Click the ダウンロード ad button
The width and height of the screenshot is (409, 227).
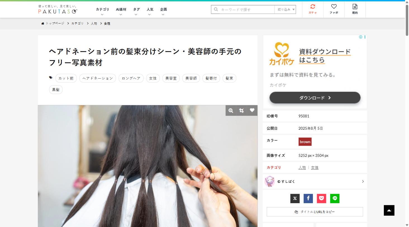(315, 98)
